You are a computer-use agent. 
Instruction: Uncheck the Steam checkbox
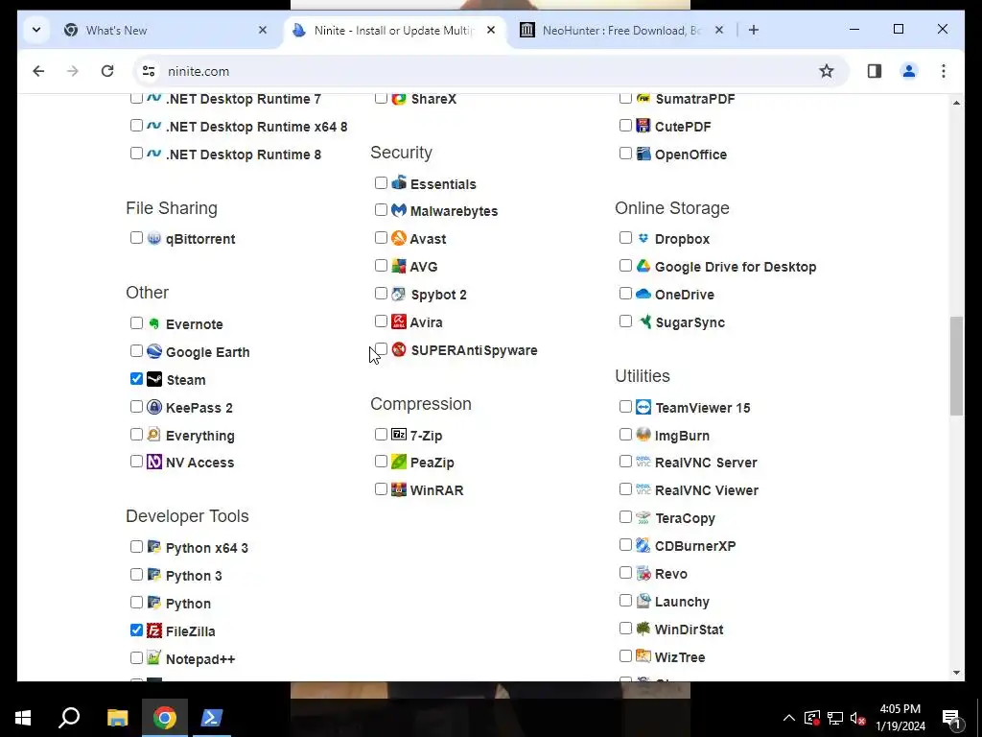(x=136, y=378)
